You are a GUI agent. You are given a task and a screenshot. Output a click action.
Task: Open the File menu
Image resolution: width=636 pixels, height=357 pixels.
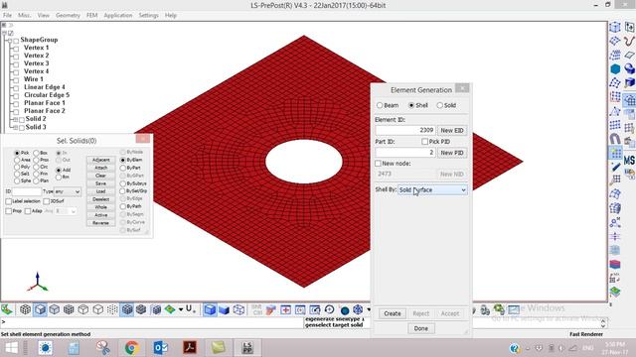7,16
